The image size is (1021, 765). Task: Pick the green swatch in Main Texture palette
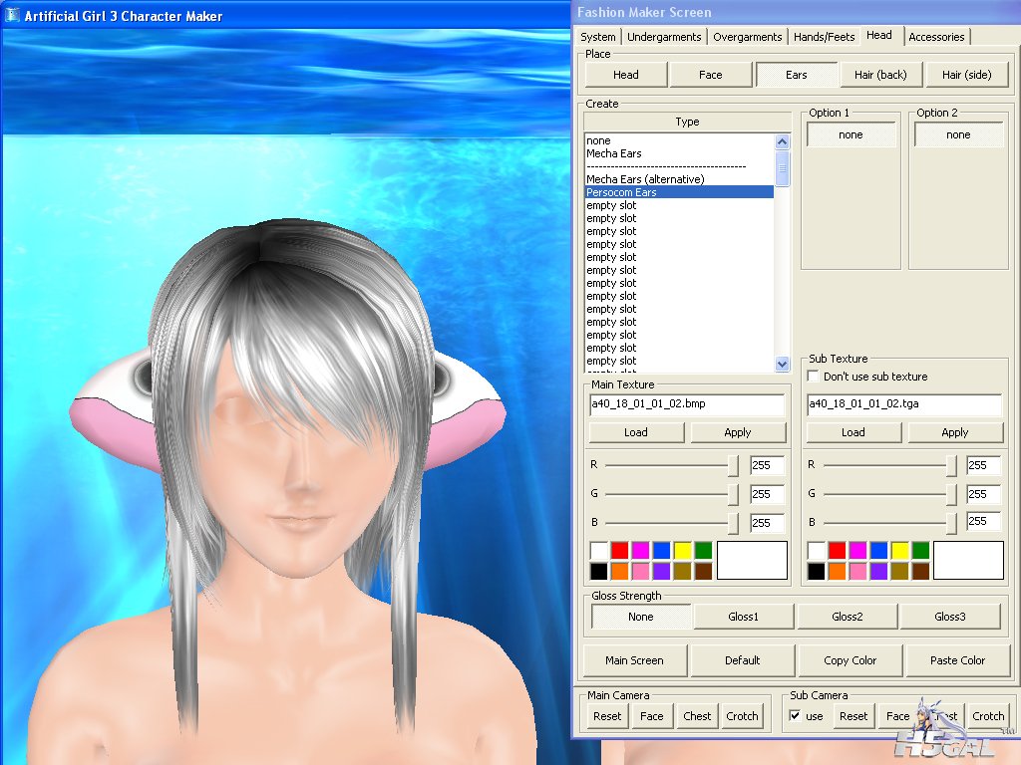tap(703, 551)
